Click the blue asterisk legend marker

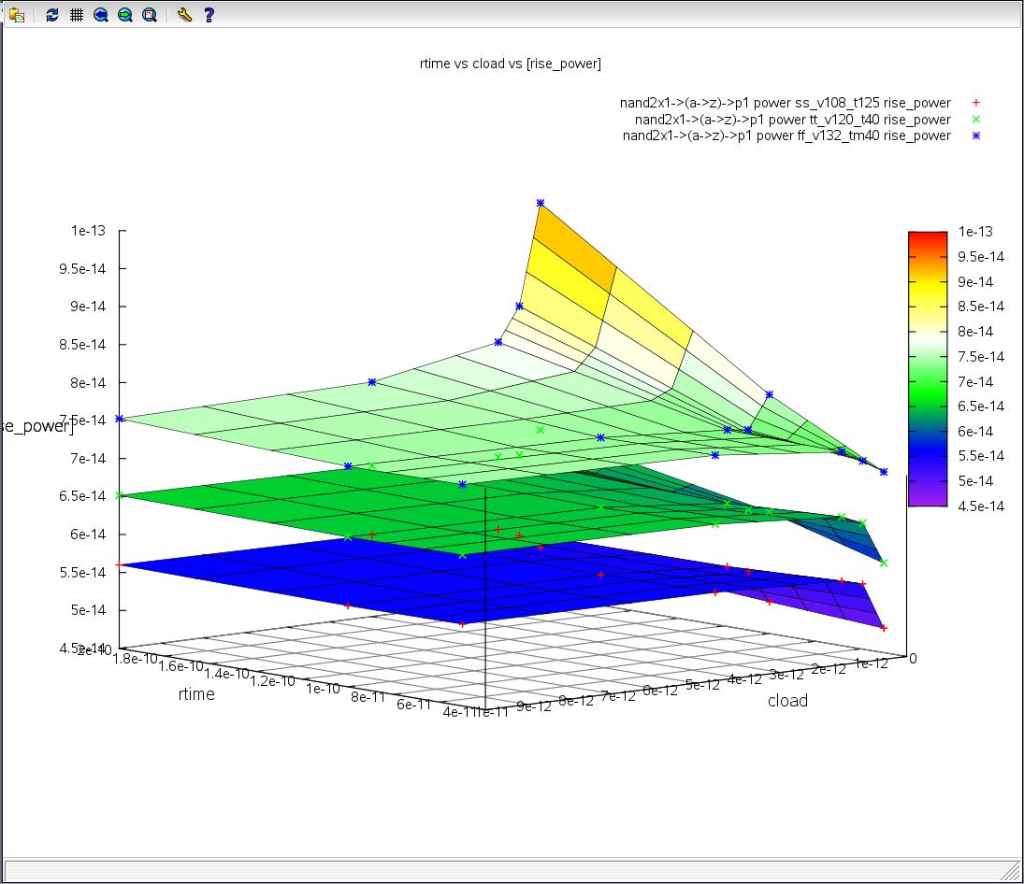coord(975,135)
